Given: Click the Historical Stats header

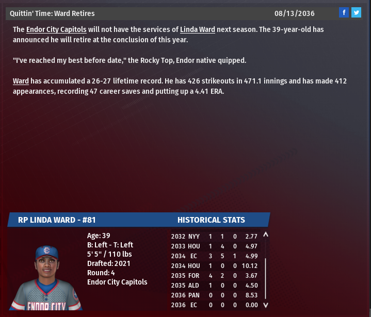Looking at the screenshot, I should [x=211, y=220].
